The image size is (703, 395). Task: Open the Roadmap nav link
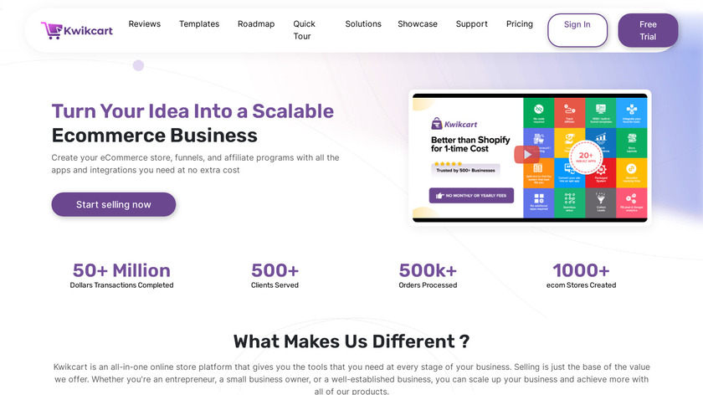click(x=256, y=24)
